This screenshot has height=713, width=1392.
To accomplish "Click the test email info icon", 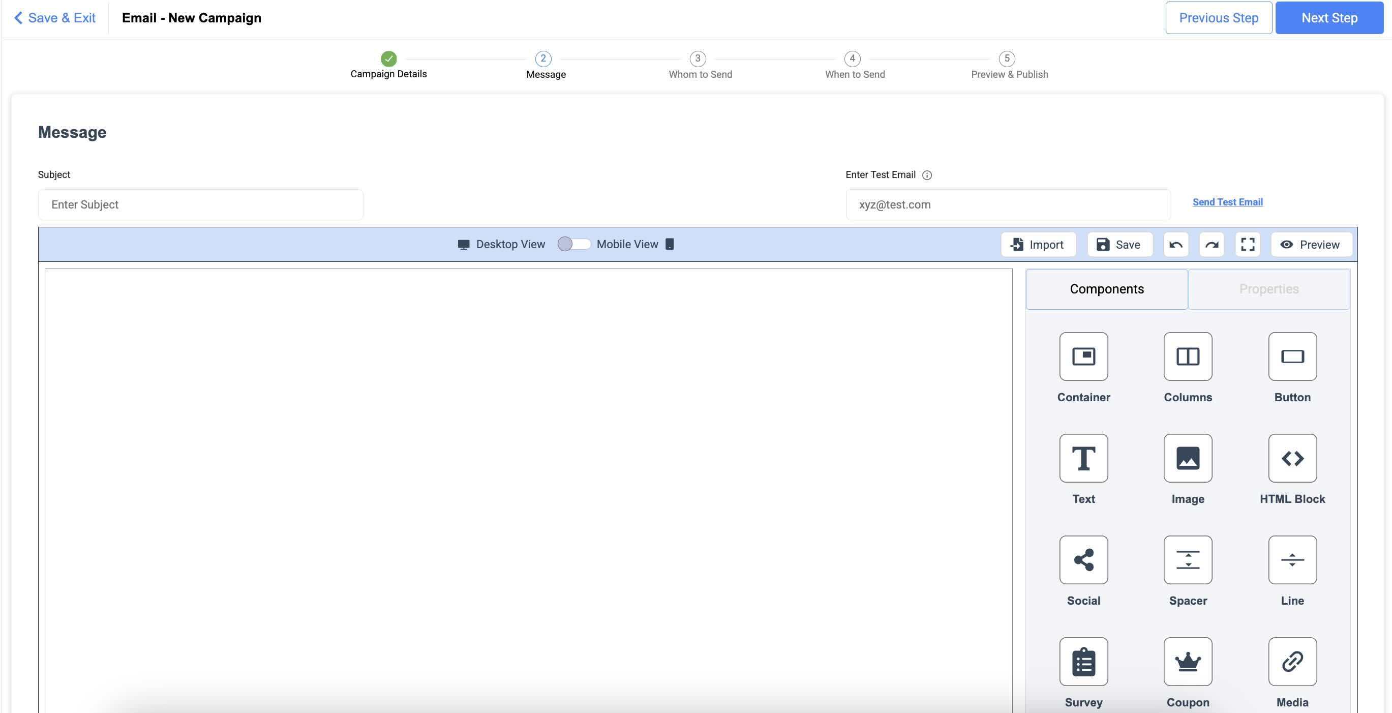I will [927, 174].
